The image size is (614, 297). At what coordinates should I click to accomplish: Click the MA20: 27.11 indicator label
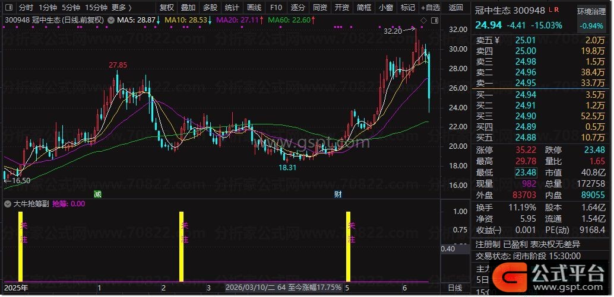click(x=237, y=20)
